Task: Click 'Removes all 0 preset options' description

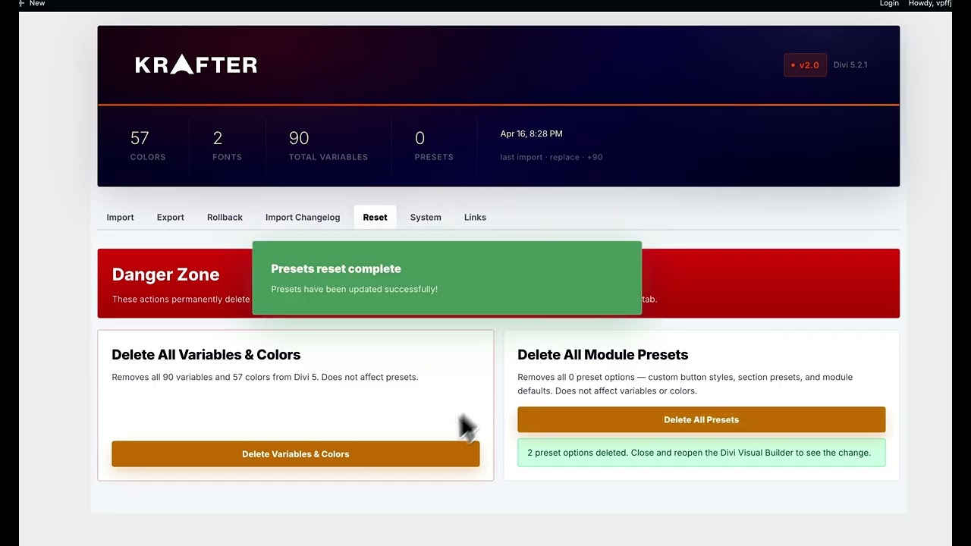Action: tap(685, 384)
